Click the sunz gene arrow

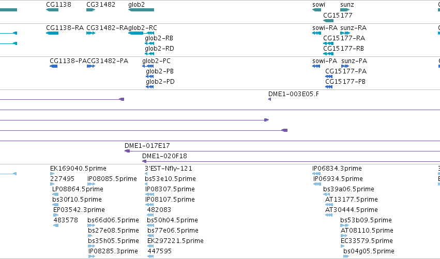pos(345,10)
